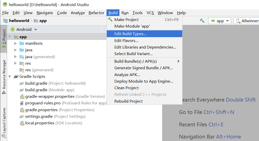Choose Edit Libraries and Dependencies...

coord(145,47)
